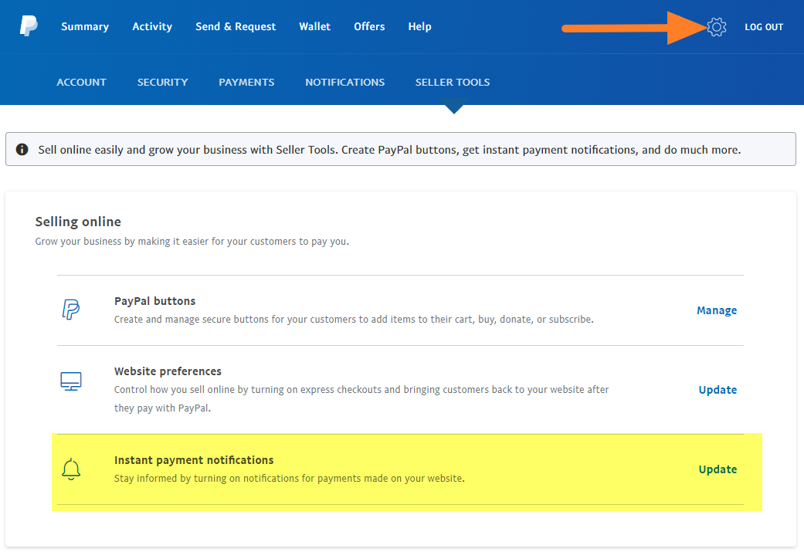Click the monitor icon for Website preferences
Screen dimensions: 804x552
[71, 381]
